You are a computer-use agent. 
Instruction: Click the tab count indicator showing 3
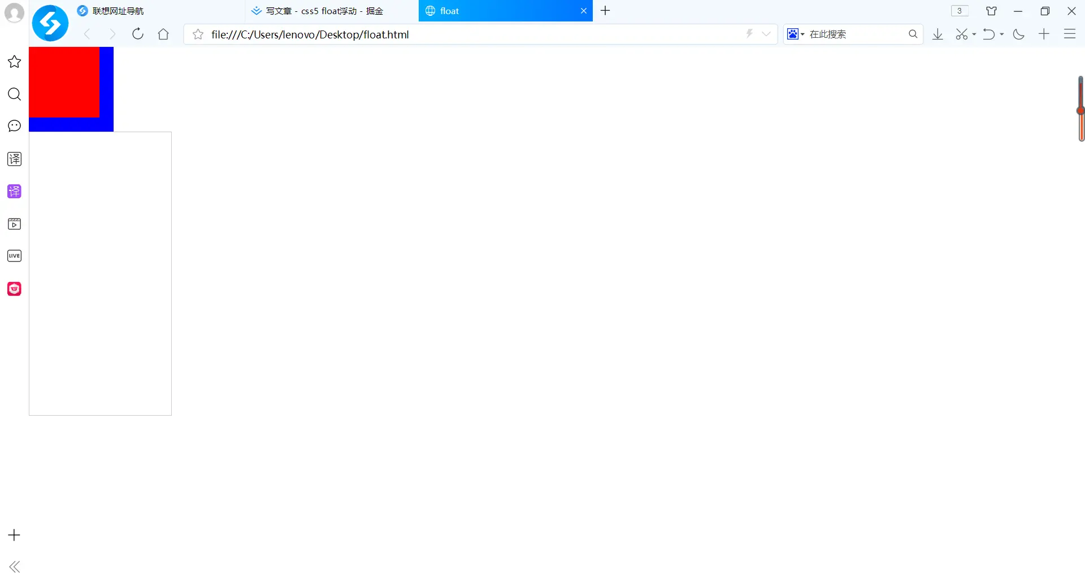click(960, 11)
